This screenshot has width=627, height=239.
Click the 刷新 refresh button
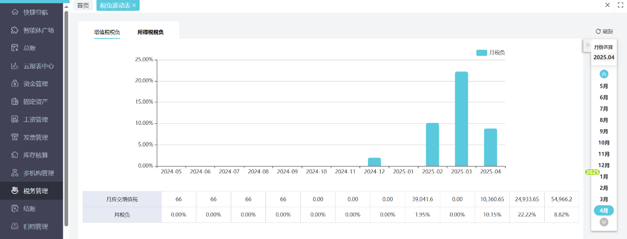604,31
